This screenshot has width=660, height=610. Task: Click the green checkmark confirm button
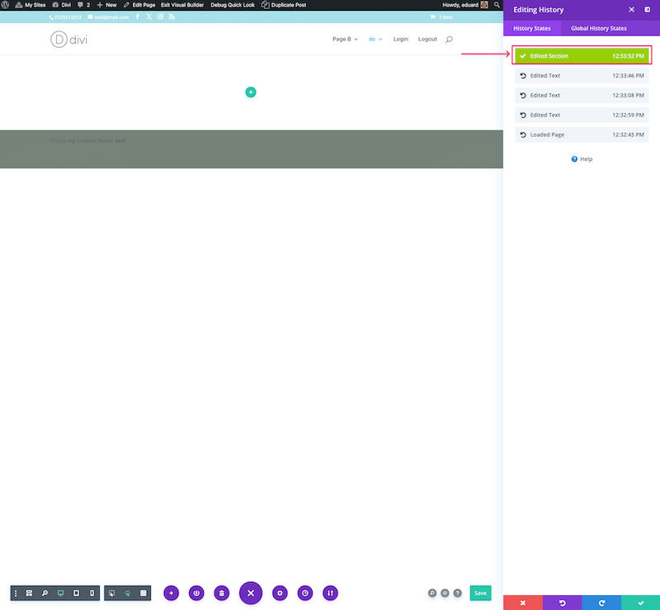tap(641, 603)
